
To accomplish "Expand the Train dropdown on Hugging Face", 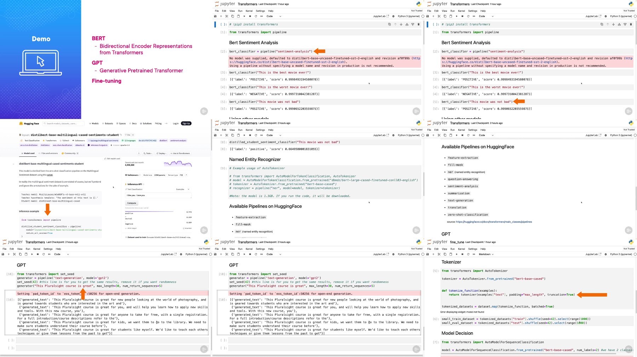I will click(x=148, y=153).
